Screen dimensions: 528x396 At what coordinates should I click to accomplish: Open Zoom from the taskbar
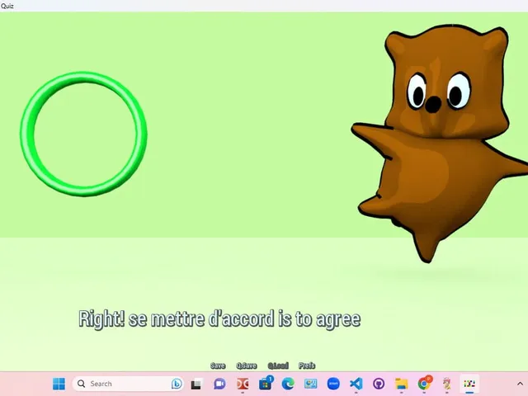(333, 384)
